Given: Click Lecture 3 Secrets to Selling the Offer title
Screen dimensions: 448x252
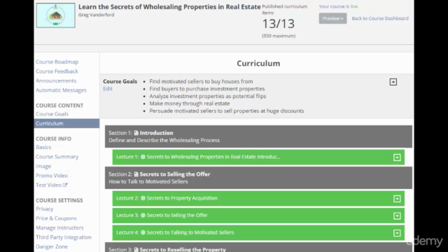Looking at the screenshot, I should pos(177,215).
